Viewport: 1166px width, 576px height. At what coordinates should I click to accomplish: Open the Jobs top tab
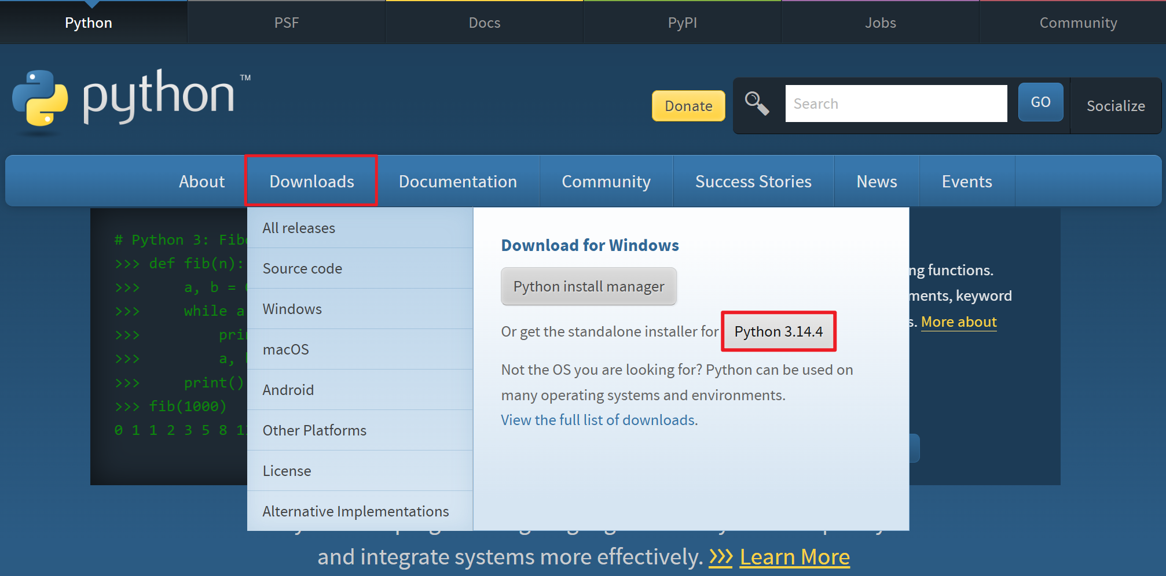881,23
